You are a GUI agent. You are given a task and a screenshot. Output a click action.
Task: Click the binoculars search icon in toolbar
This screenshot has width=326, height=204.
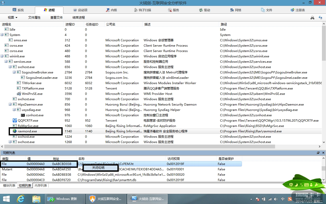tap(312, 18)
